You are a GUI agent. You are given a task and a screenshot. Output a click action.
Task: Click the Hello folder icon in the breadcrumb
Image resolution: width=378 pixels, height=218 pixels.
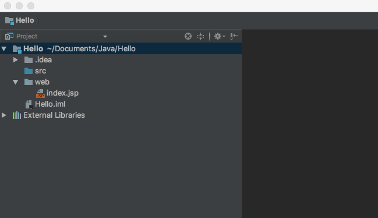pos(9,21)
